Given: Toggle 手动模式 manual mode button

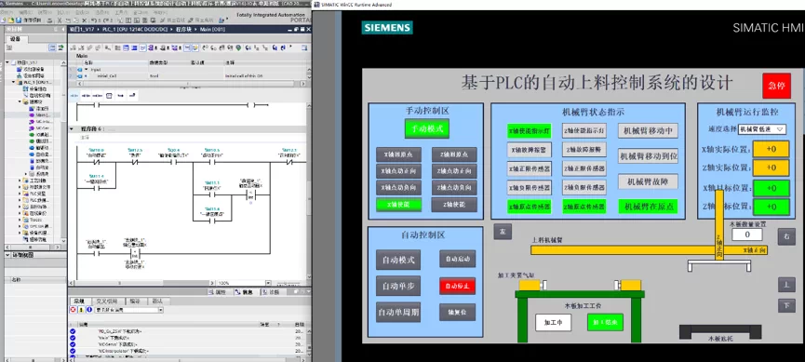Looking at the screenshot, I should tap(427, 128).
